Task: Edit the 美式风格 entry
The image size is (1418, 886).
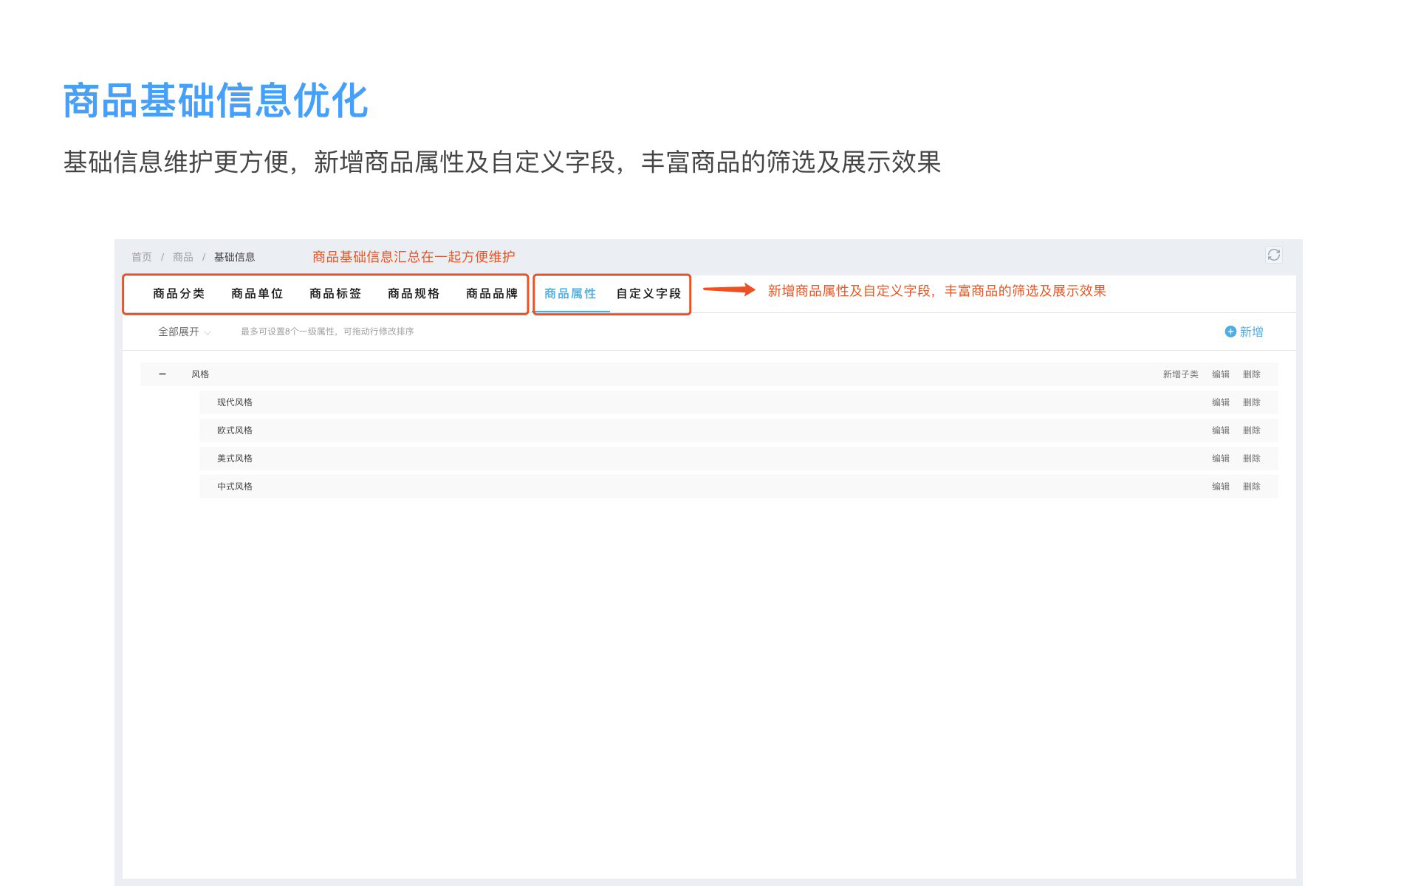Action: click(x=1220, y=459)
